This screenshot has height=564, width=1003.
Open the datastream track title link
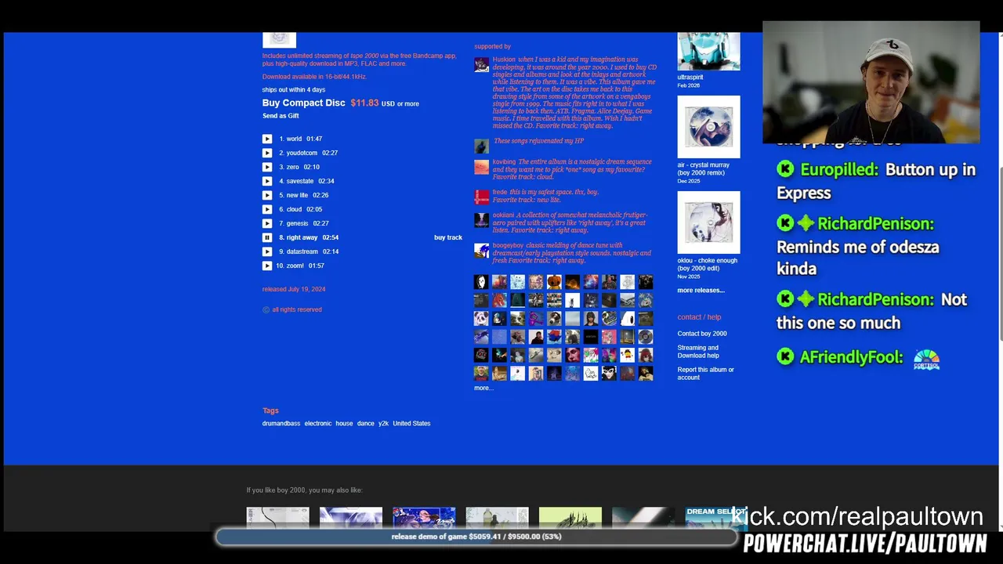point(302,251)
